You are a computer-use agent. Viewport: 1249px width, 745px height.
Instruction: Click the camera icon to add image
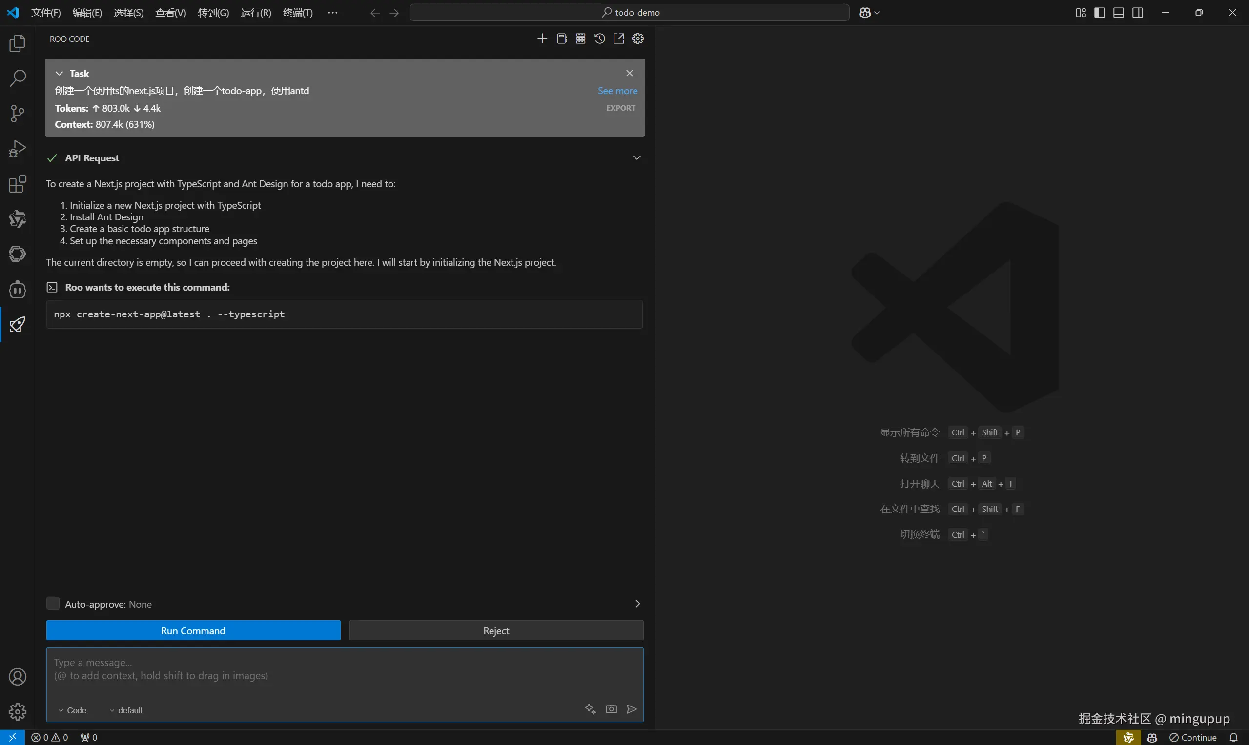(x=612, y=709)
